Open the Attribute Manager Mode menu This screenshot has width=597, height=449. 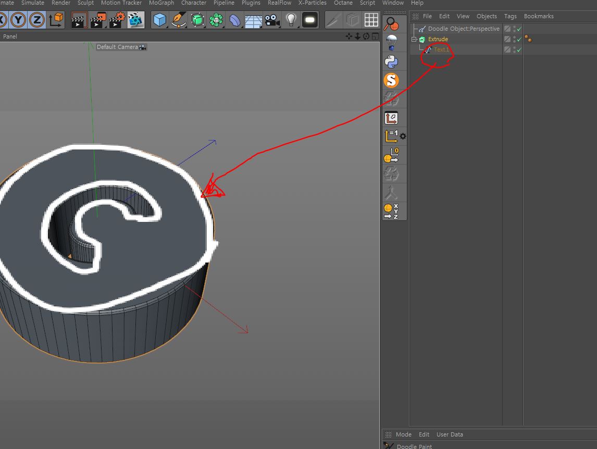404,434
